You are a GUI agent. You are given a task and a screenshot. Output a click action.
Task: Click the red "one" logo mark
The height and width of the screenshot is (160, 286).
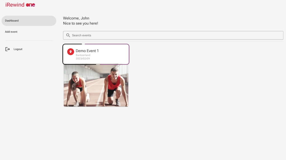point(30,5)
